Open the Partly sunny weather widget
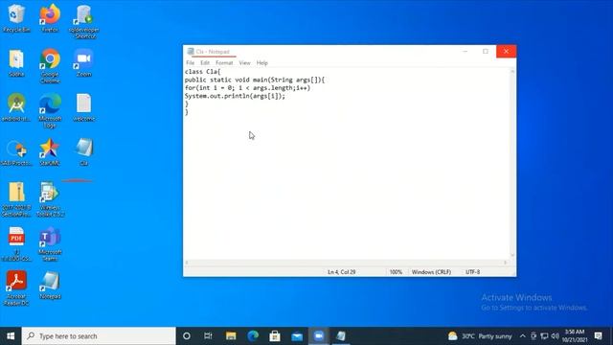This screenshot has width=613, height=345. (x=480, y=336)
